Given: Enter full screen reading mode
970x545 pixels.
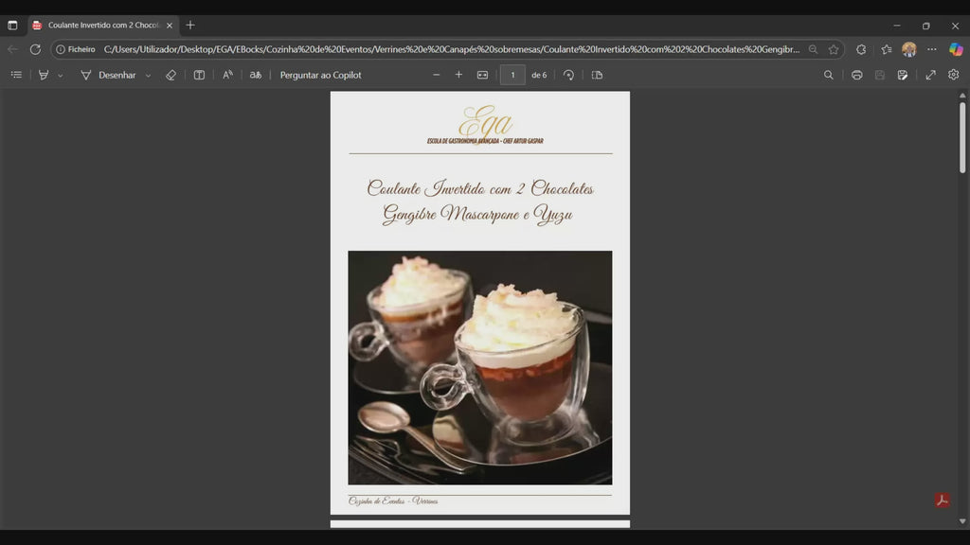Looking at the screenshot, I should [930, 75].
